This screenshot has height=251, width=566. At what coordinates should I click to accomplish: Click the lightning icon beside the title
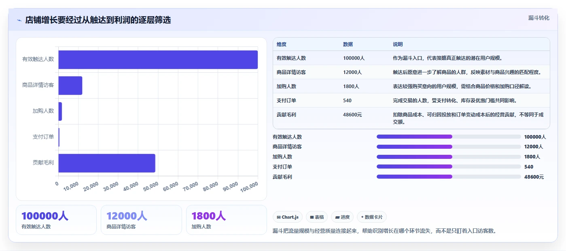pyautogui.click(x=19, y=20)
